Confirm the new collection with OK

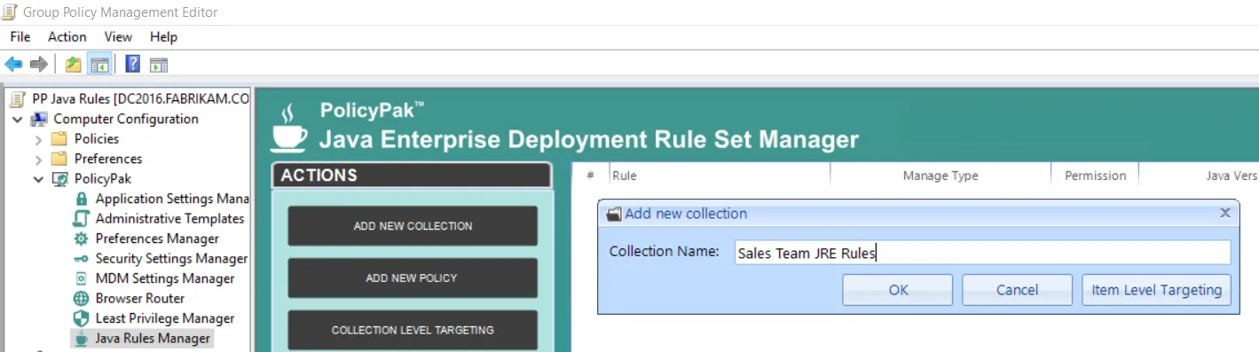898,290
